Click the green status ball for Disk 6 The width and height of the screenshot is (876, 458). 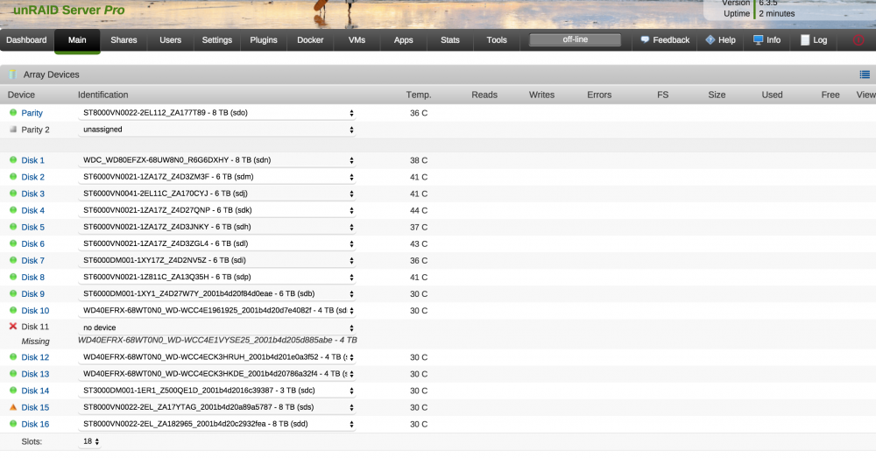[x=13, y=243]
